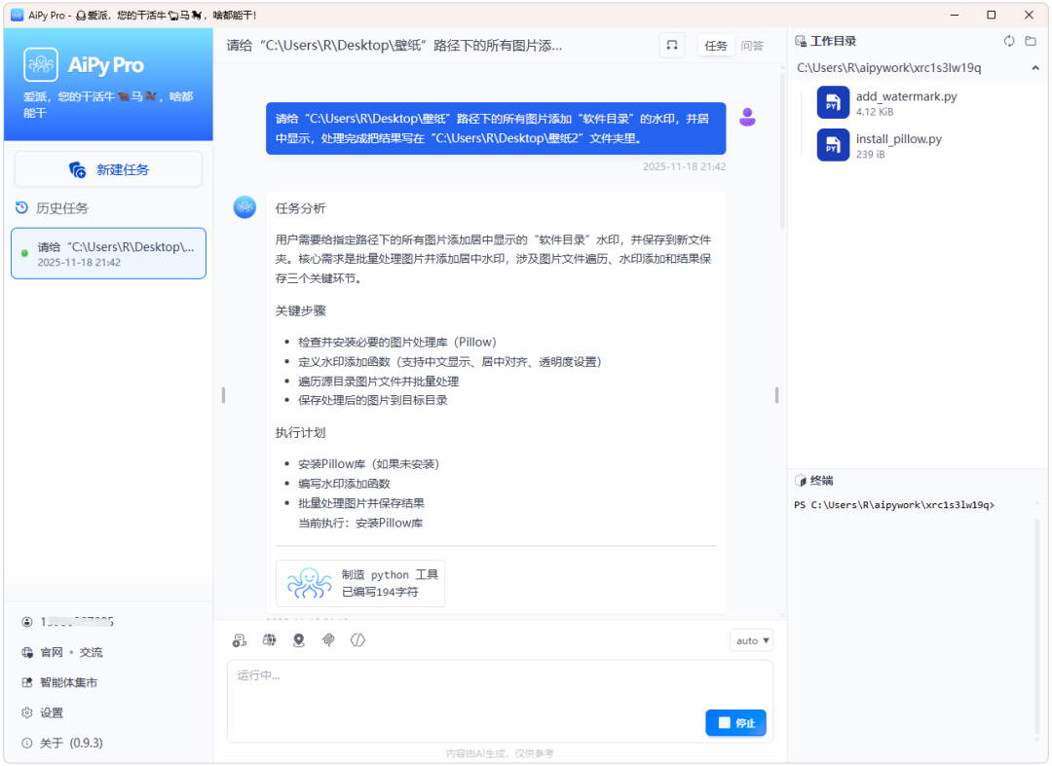
Task: Click the chat area vertical scrollbar
Action: [x=781, y=151]
